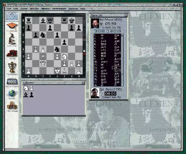
Task: Click the white pawn on b4
Action: pyautogui.click(x=36, y=49)
